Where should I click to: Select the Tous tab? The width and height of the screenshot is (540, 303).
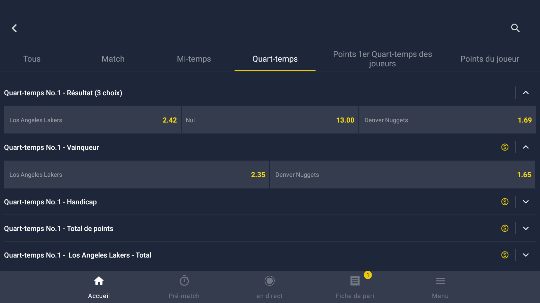[x=32, y=59]
